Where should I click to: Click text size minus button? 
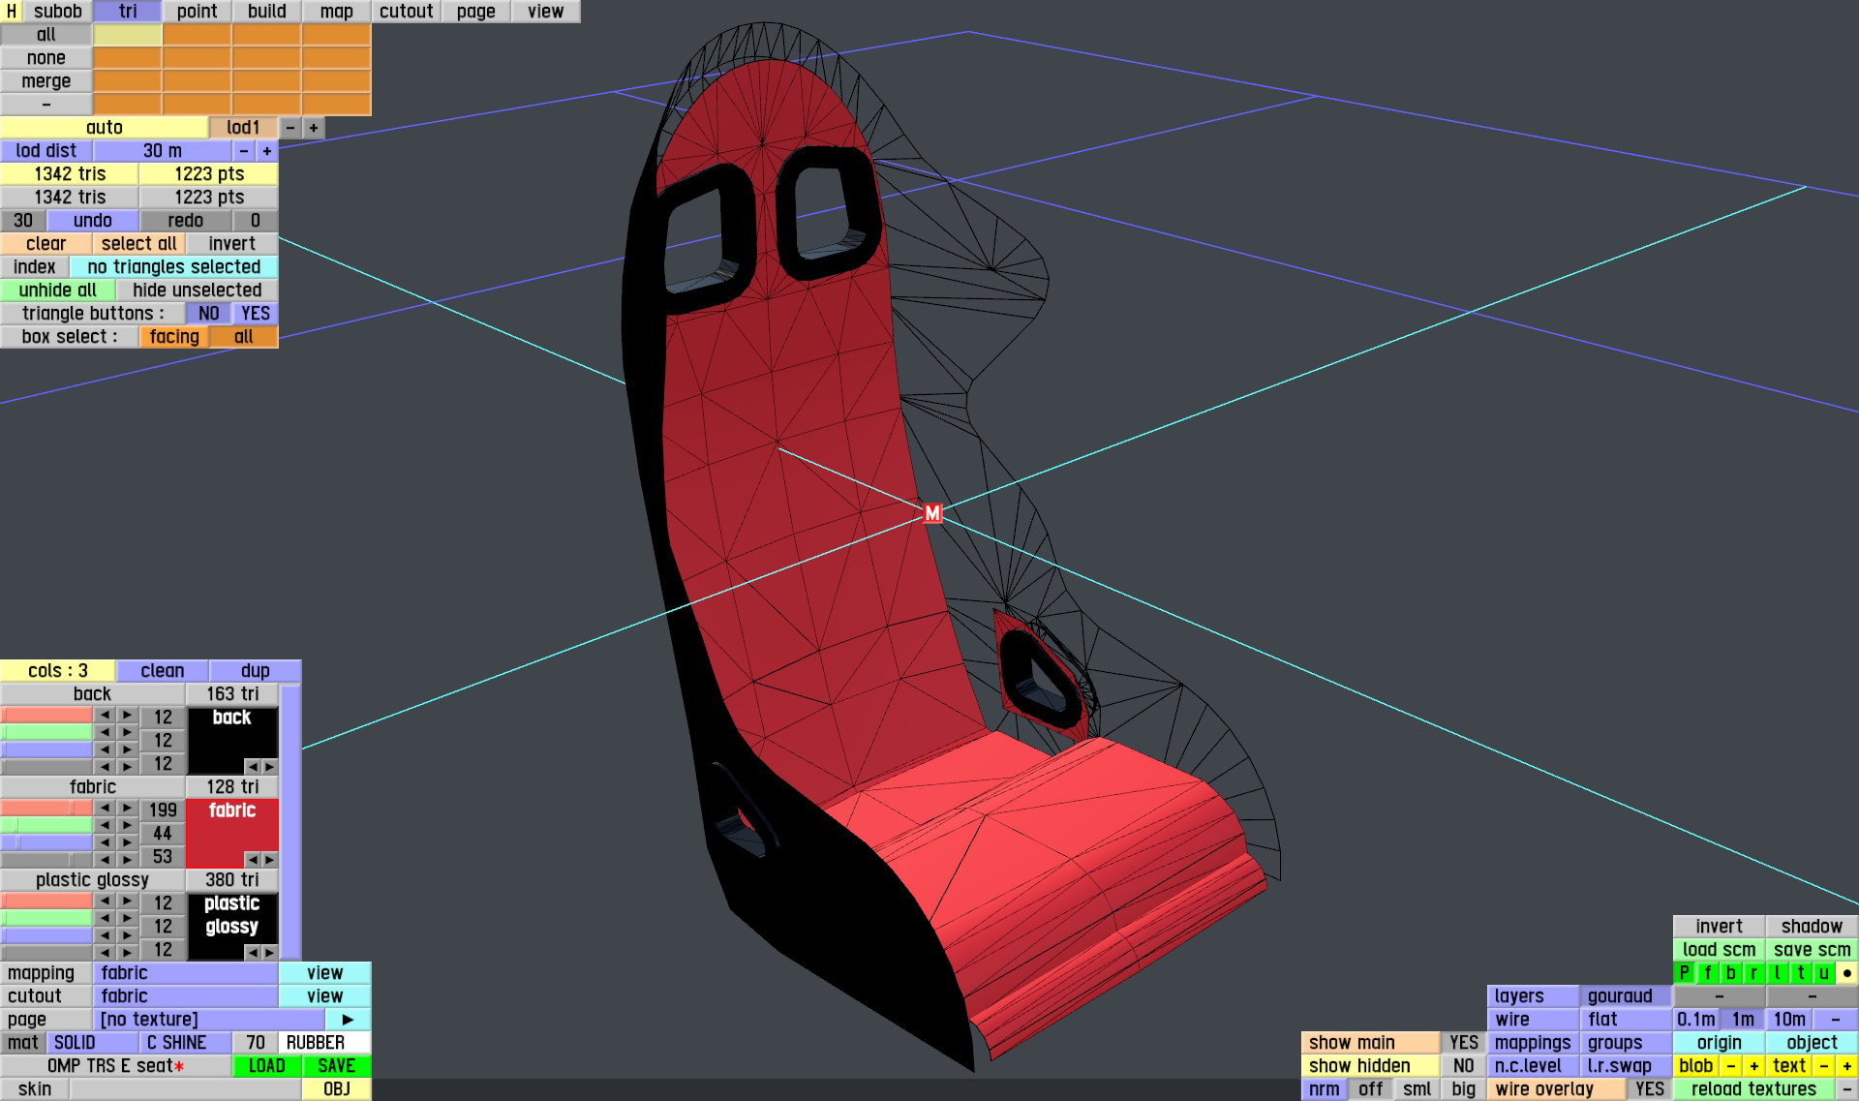(1823, 1066)
